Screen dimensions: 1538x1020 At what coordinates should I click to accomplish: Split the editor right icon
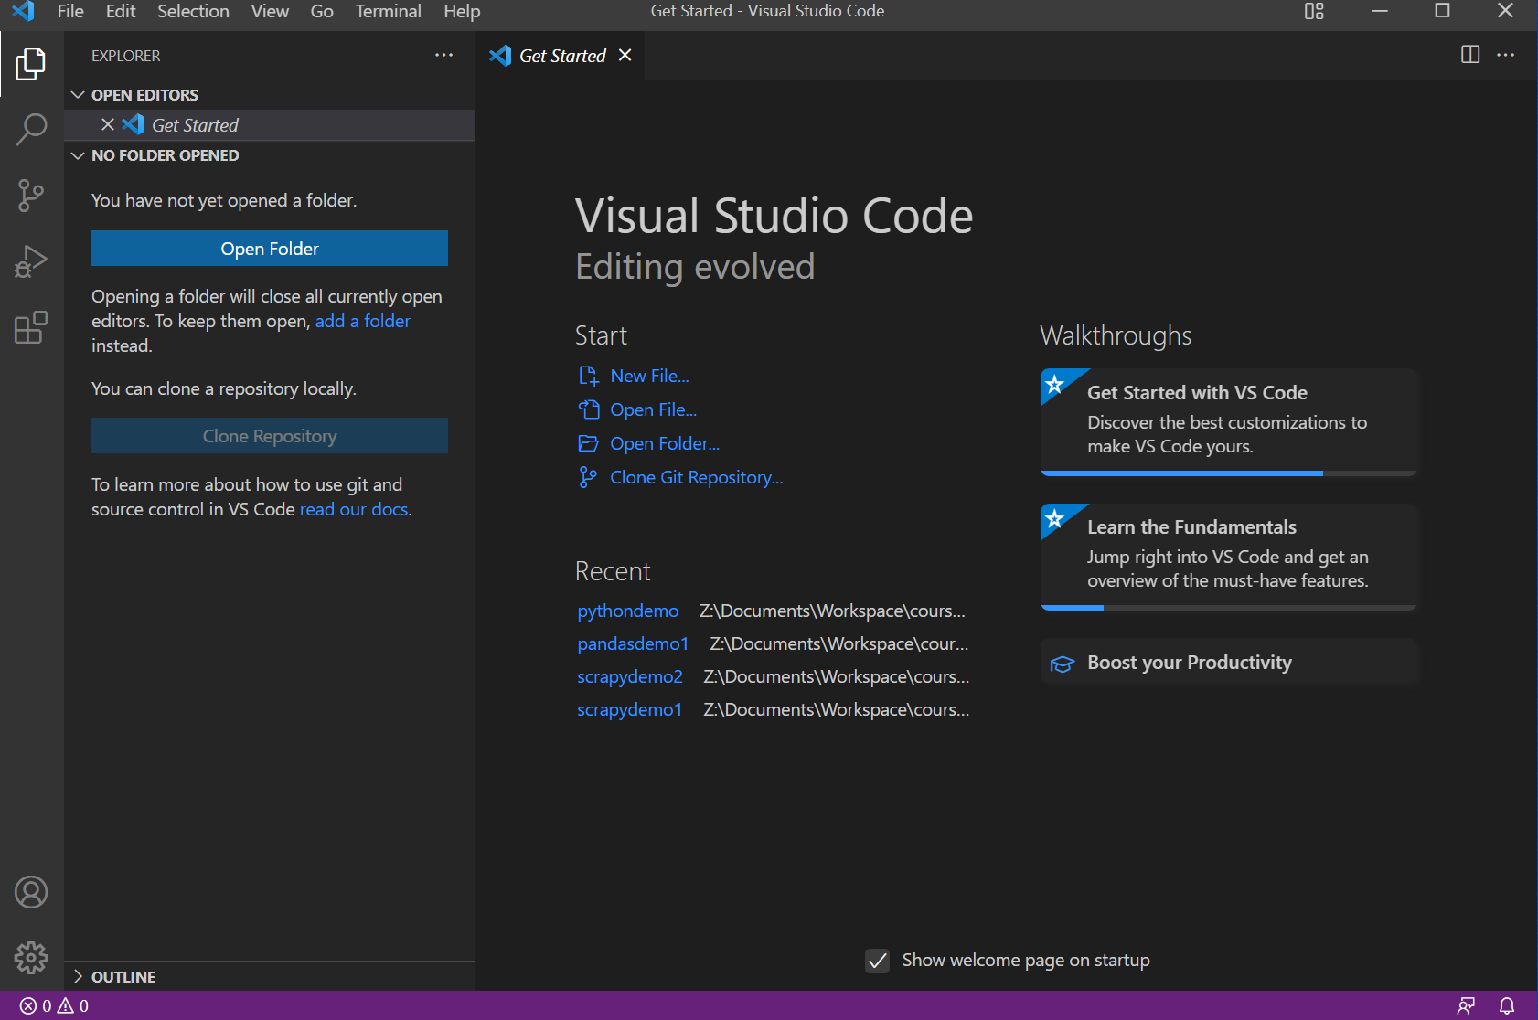click(1470, 55)
